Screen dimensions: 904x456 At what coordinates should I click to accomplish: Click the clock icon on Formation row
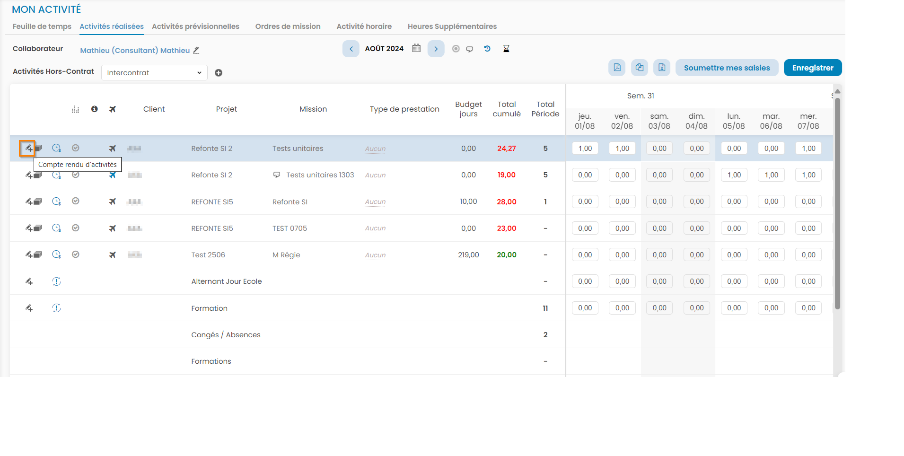[56, 308]
